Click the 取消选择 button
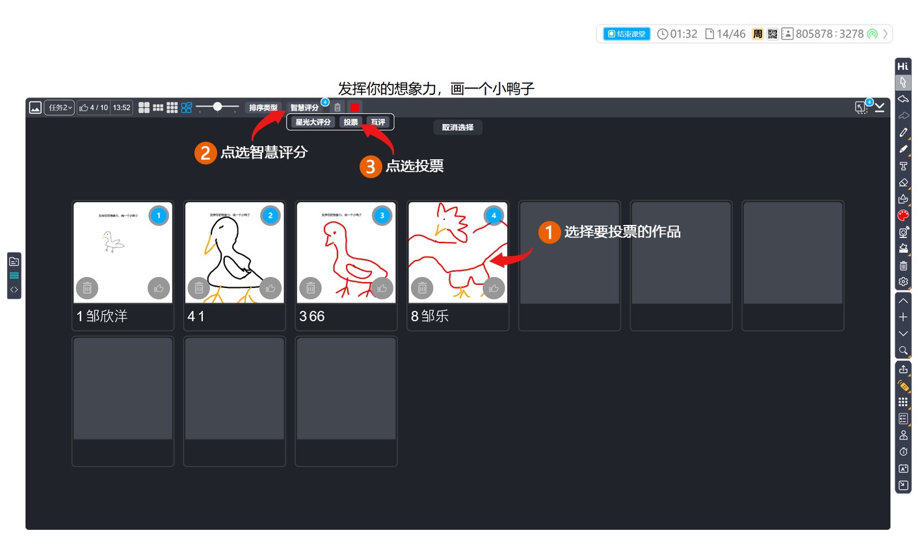The image size is (924, 550). tap(458, 127)
